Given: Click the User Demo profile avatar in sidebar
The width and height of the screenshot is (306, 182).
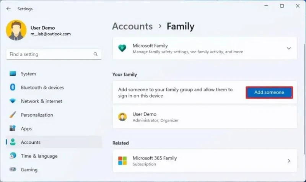Looking at the screenshot, I should pos(16,30).
